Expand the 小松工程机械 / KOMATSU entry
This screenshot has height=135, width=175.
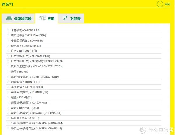click(27, 40)
